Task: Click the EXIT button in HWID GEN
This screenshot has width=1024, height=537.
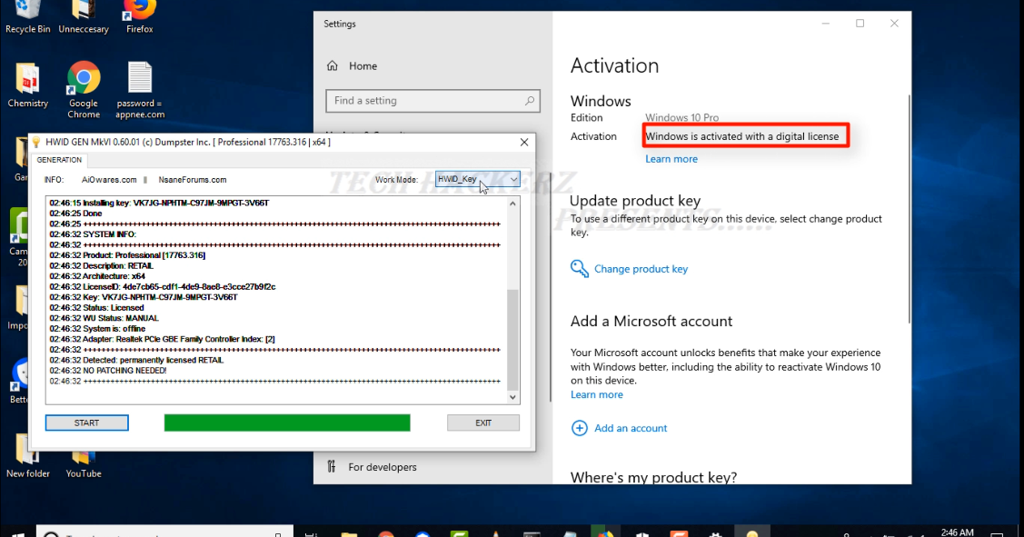Action: (483, 423)
